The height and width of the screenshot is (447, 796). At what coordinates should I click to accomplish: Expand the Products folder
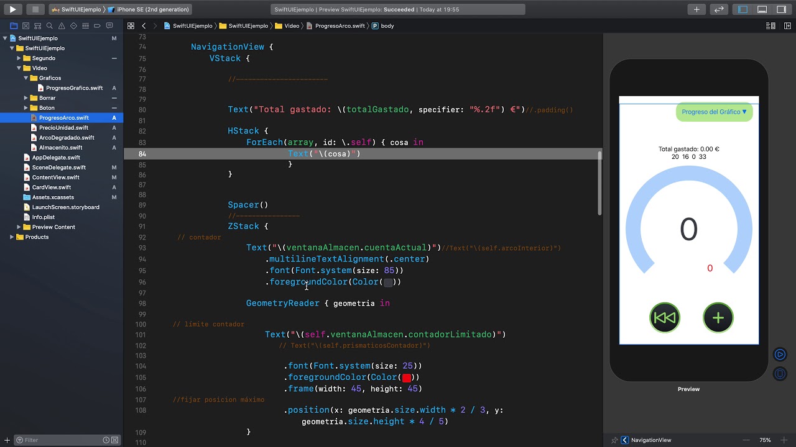12,237
